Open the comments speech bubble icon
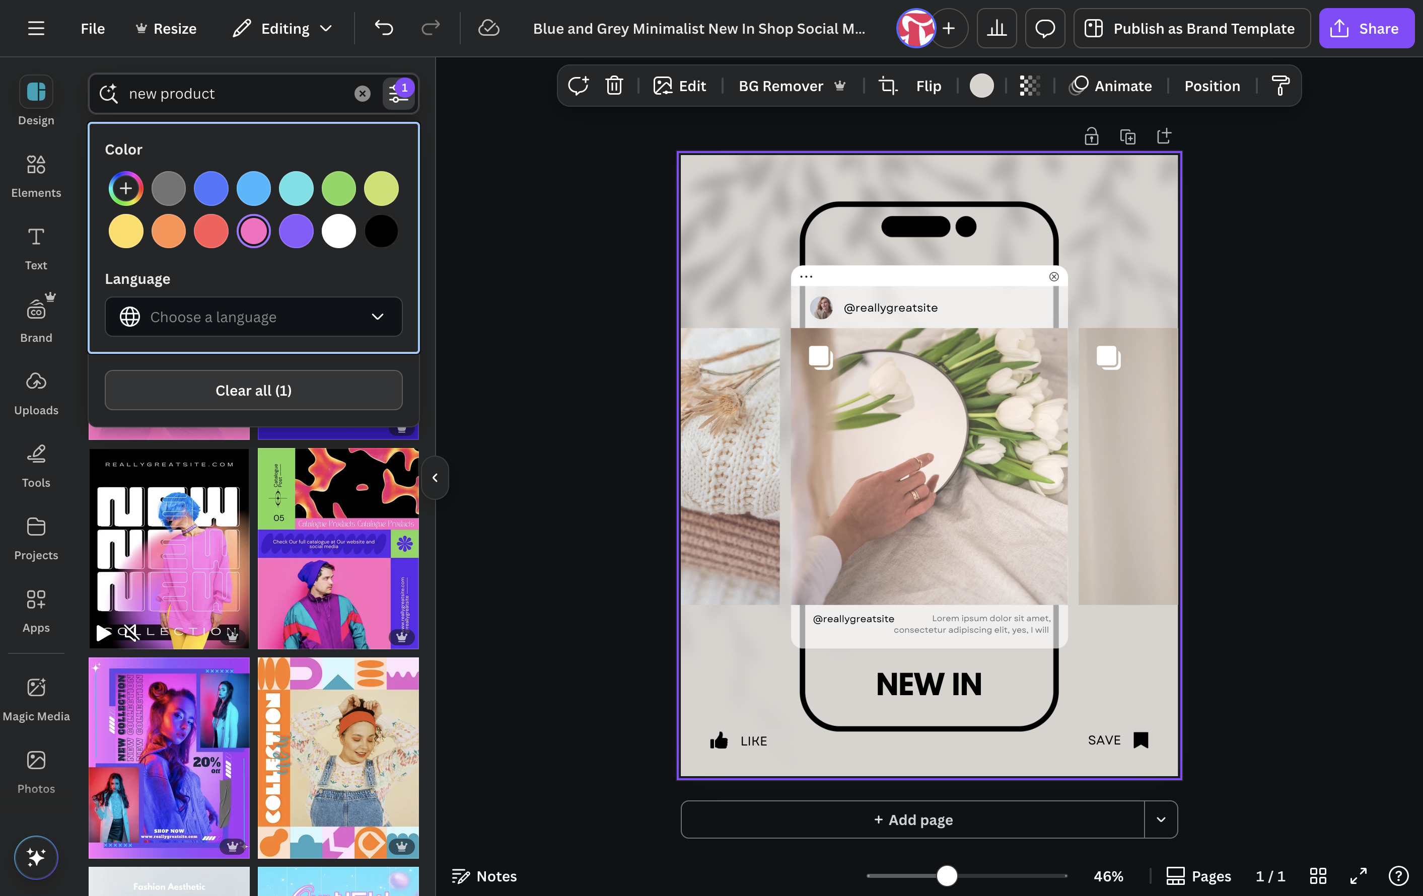Image resolution: width=1423 pixels, height=896 pixels. 1045,28
